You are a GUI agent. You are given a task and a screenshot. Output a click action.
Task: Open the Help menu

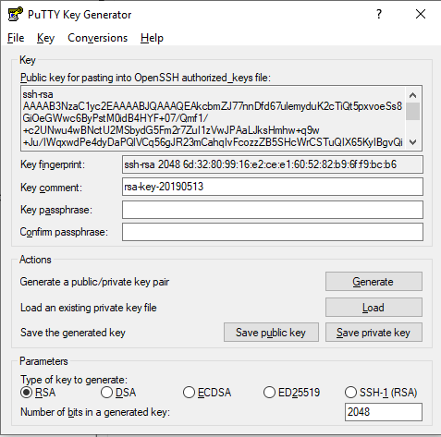click(152, 38)
